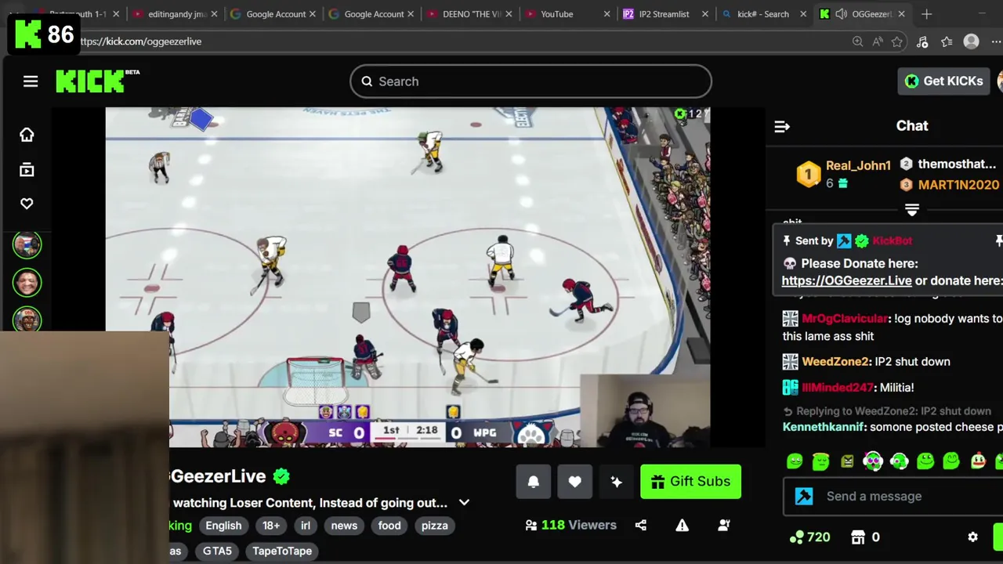Click the moderator hammer icon in message box
This screenshot has height=564, width=1003.
tap(804, 496)
